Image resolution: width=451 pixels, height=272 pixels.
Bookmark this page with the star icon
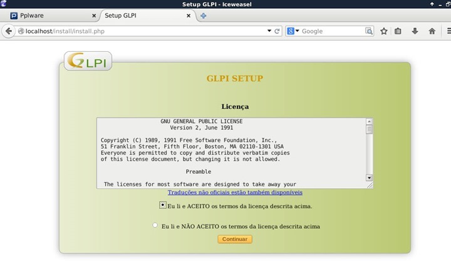(x=384, y=31)
